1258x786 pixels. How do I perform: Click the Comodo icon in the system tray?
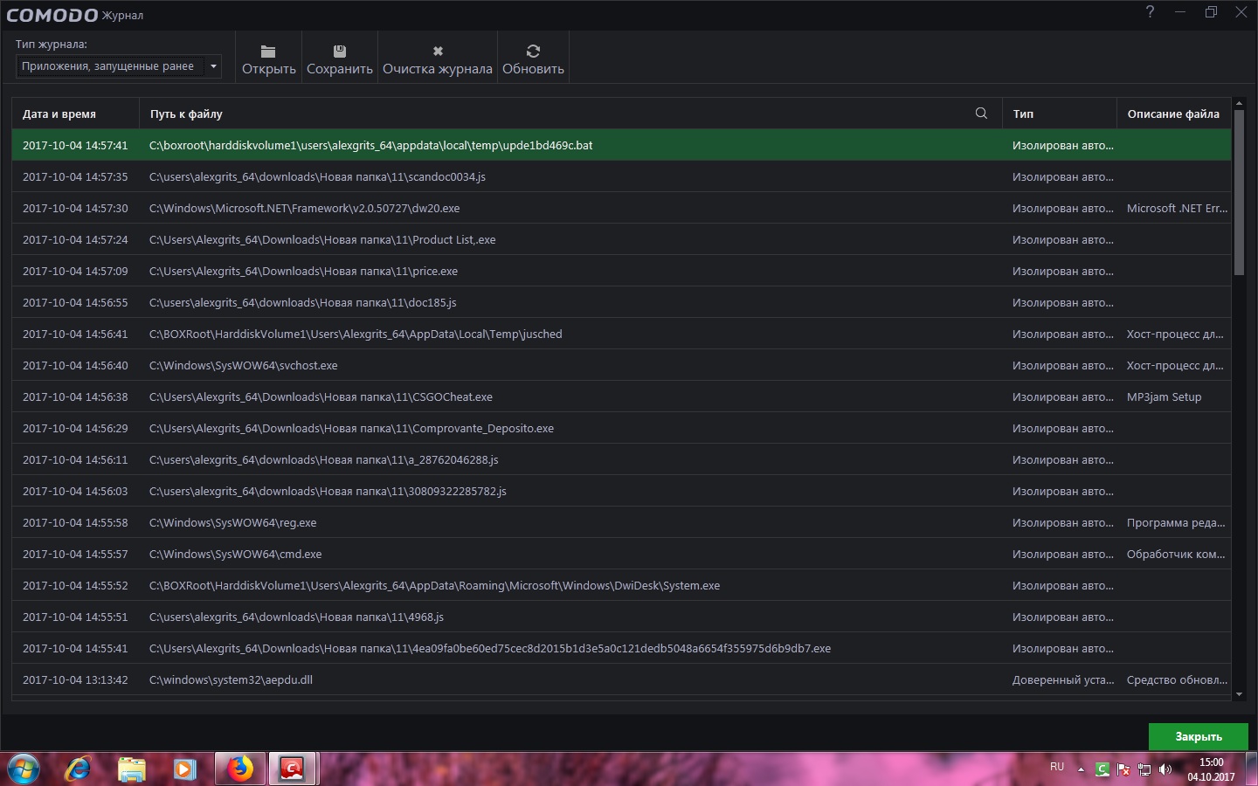point(1102,769)
